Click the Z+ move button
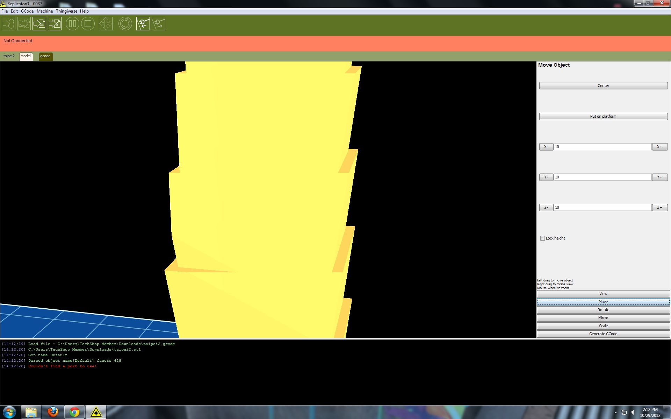 (659, 207)
